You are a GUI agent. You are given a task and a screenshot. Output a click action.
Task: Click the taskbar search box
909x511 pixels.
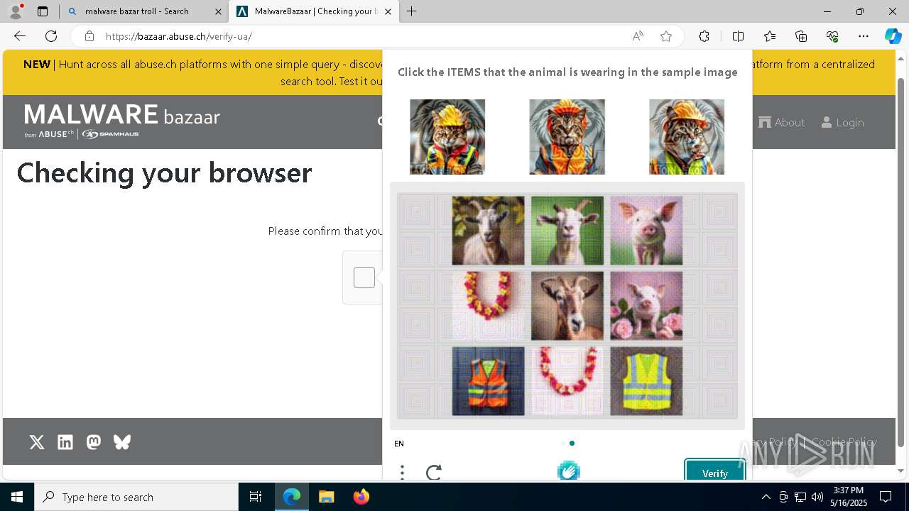(x=136, y=497)
